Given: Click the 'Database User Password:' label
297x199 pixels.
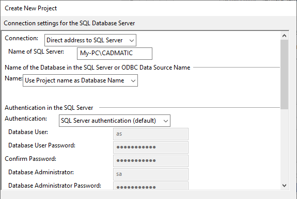Looking at the screenshot, I should 42,145.
